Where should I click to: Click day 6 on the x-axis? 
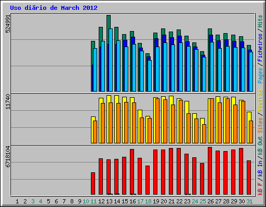(x=56, y=201)
